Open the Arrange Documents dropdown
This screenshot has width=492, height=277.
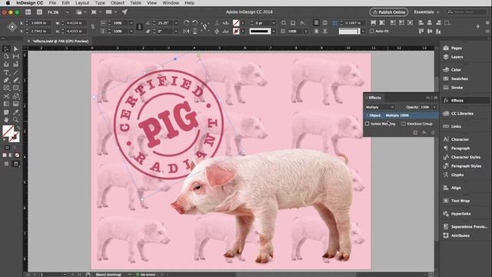pyautogui.click(x=111, y=12)
